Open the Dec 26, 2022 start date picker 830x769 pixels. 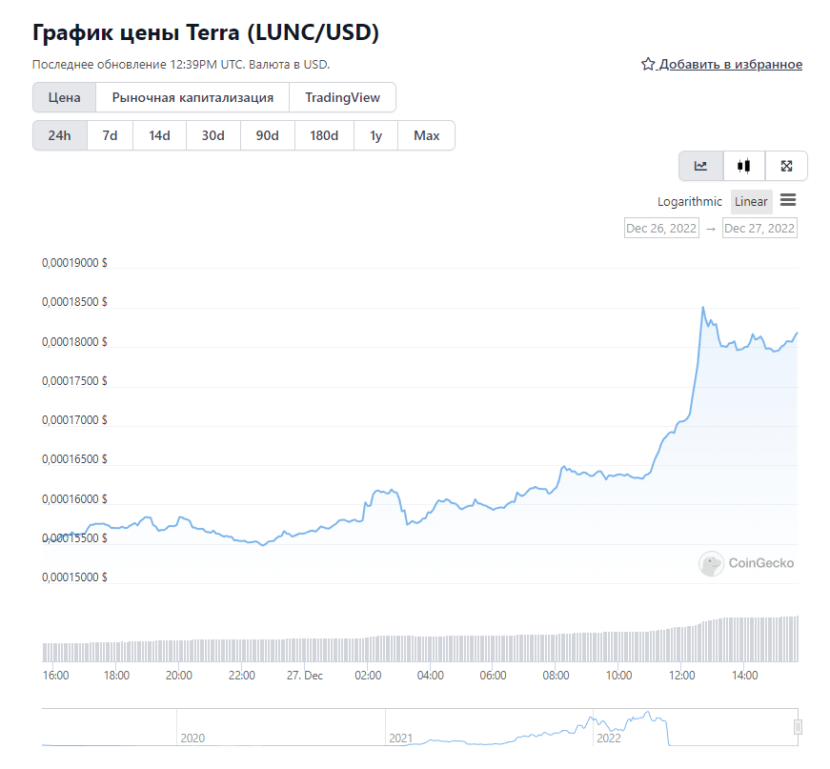point(661,228)
